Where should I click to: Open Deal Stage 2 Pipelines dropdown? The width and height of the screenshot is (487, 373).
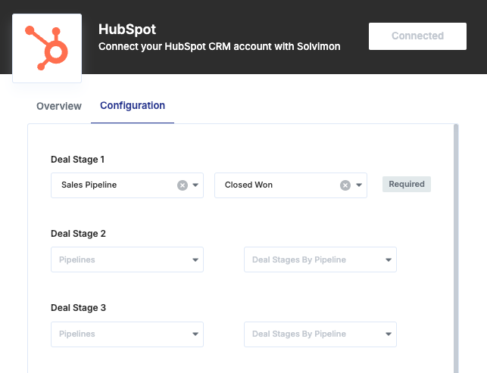tap(127, 260)
